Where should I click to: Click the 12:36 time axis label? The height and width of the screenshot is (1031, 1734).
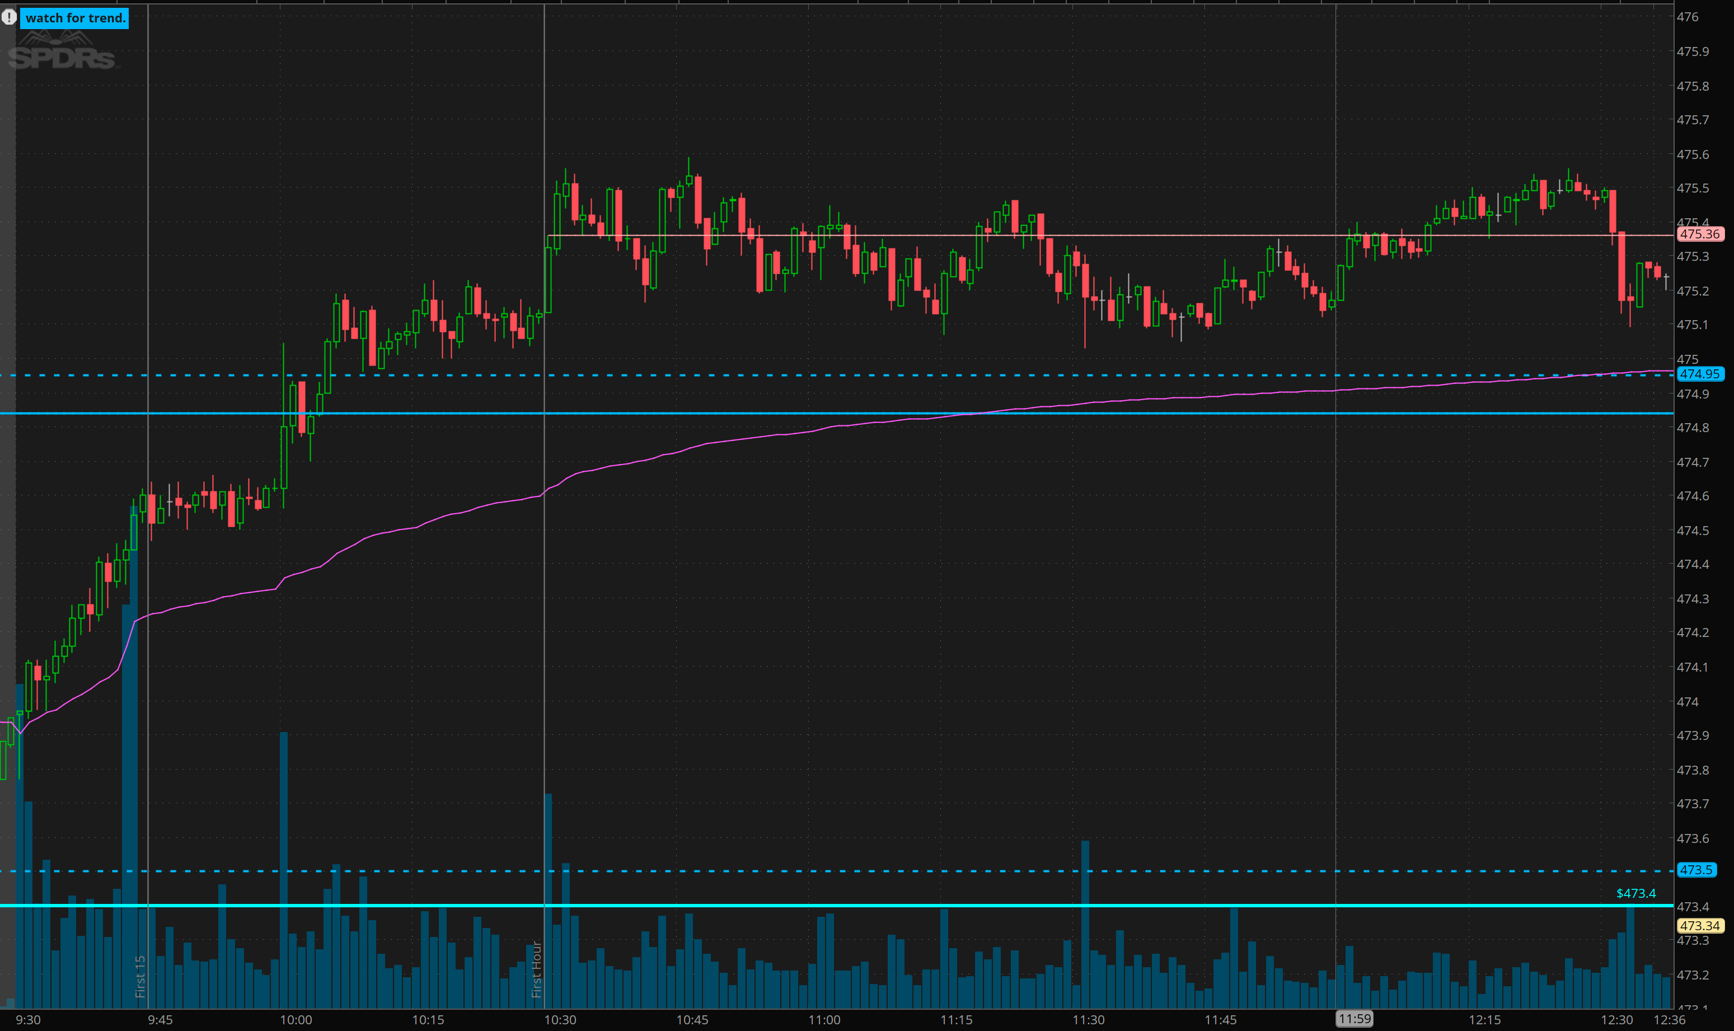click(x=1670, y=1020)
